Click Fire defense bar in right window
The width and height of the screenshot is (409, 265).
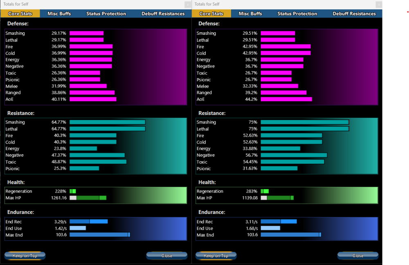click(285, 47)
